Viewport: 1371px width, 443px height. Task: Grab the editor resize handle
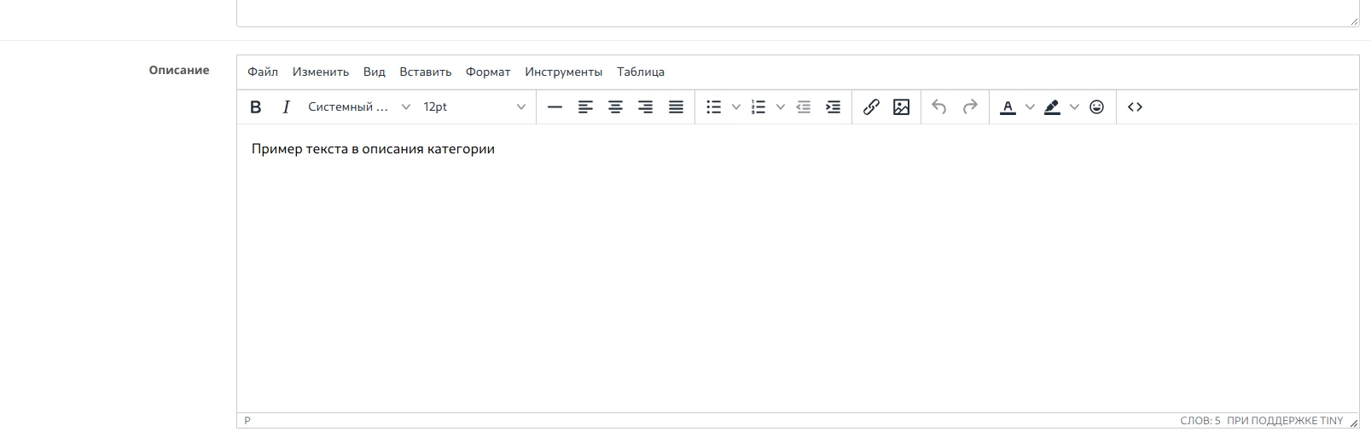coord(1353,423)
